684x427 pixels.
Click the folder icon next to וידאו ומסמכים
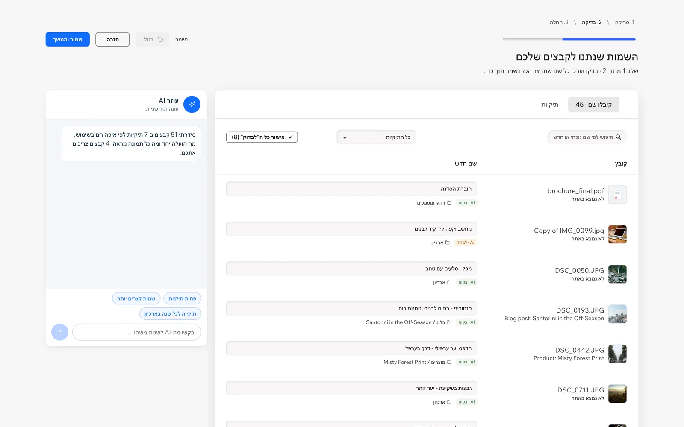[x=449, y=203]
